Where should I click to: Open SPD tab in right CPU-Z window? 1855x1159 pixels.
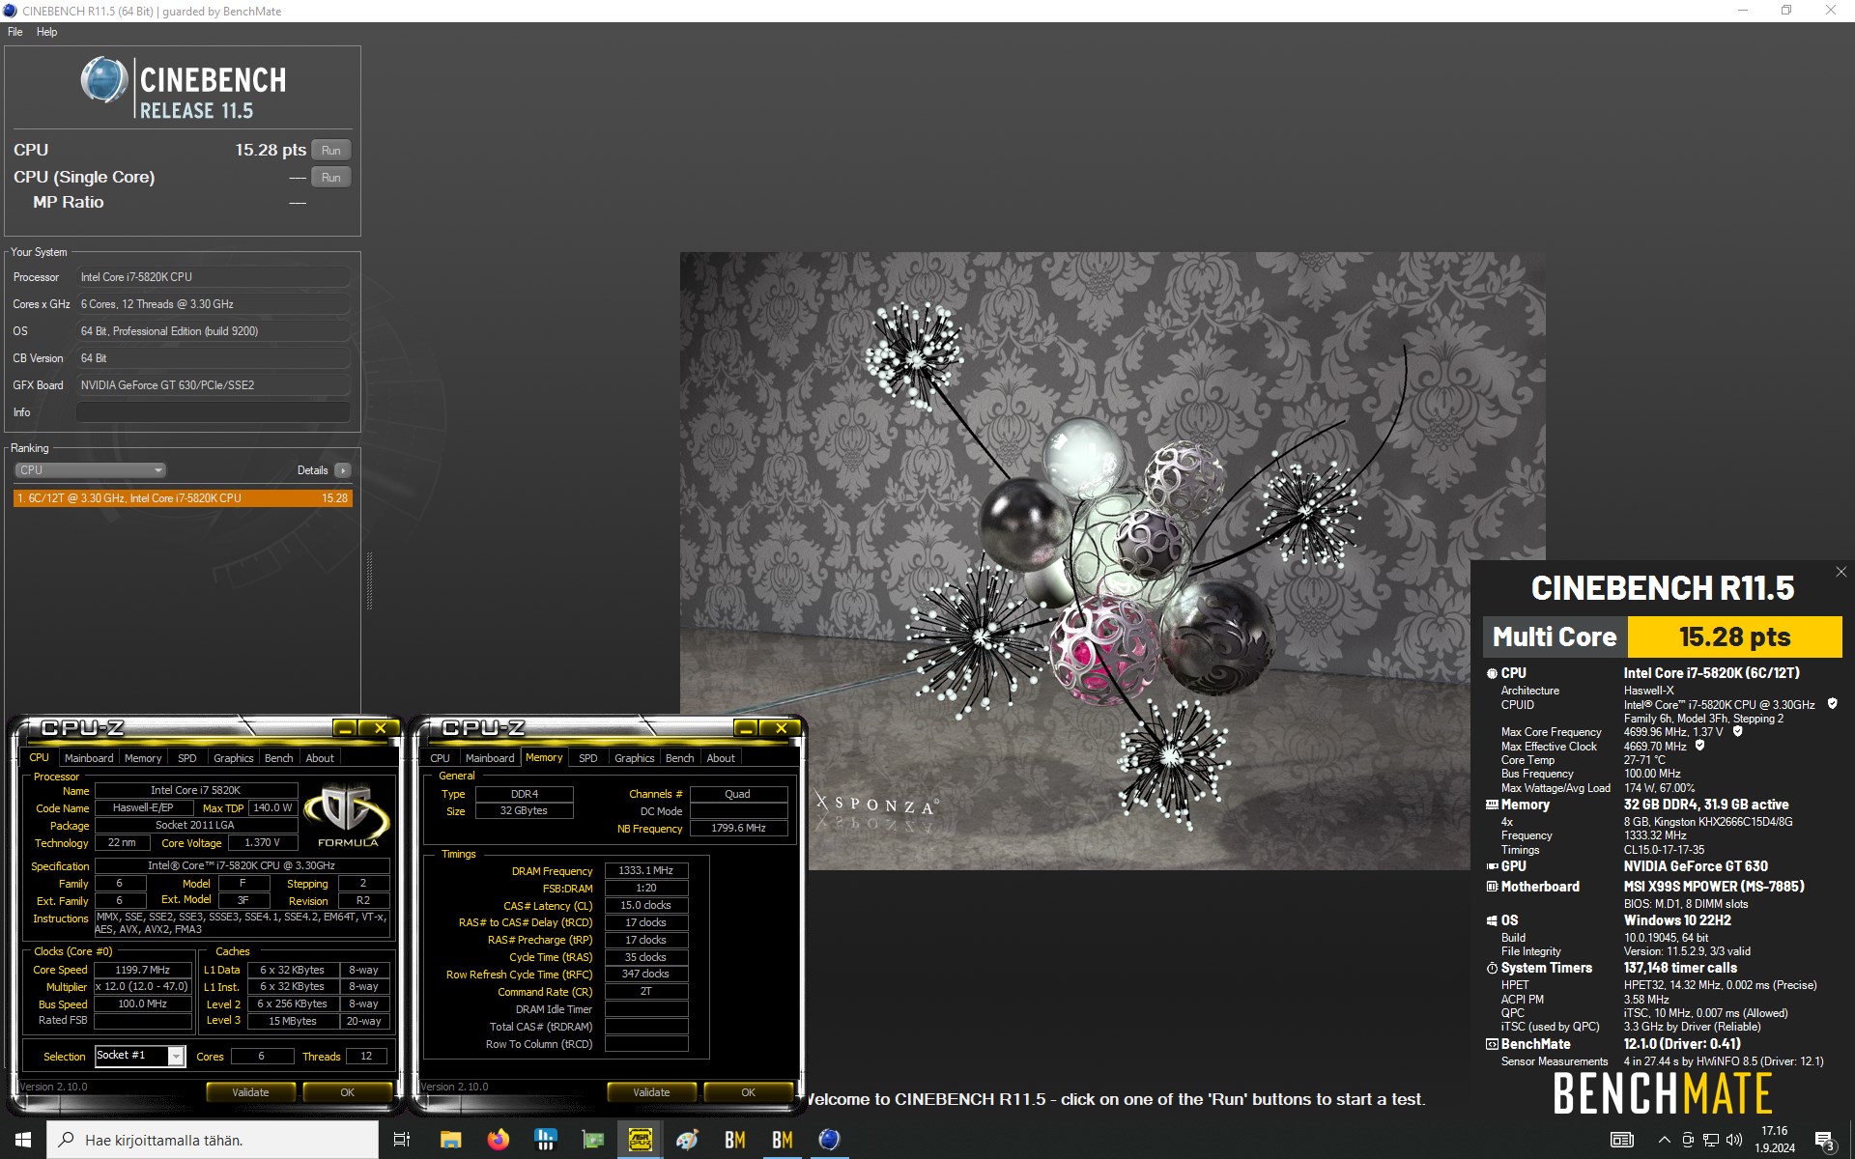pyautogui.click(x=588, y=758)
